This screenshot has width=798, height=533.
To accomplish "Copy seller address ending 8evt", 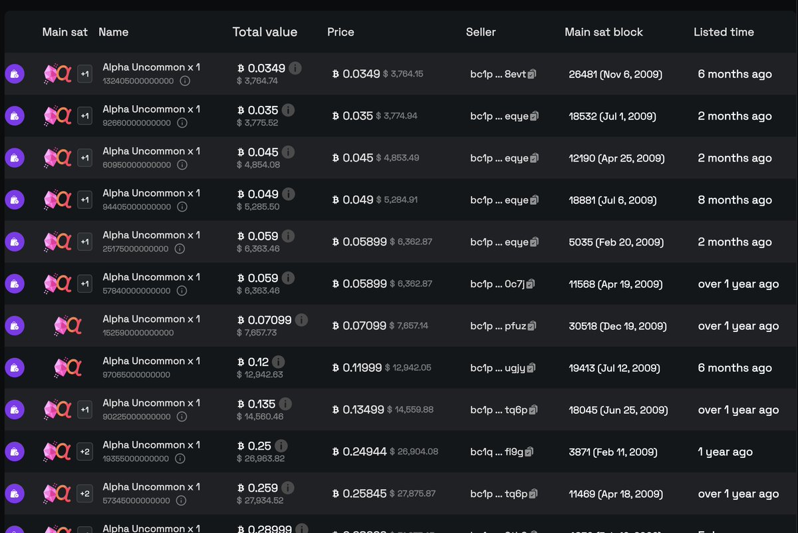I will [x=532, y=75].
